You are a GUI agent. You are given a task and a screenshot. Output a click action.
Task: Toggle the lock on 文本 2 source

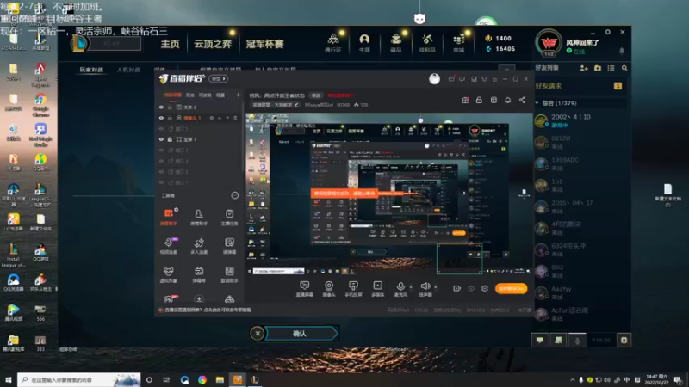click(x=170, y=107)
